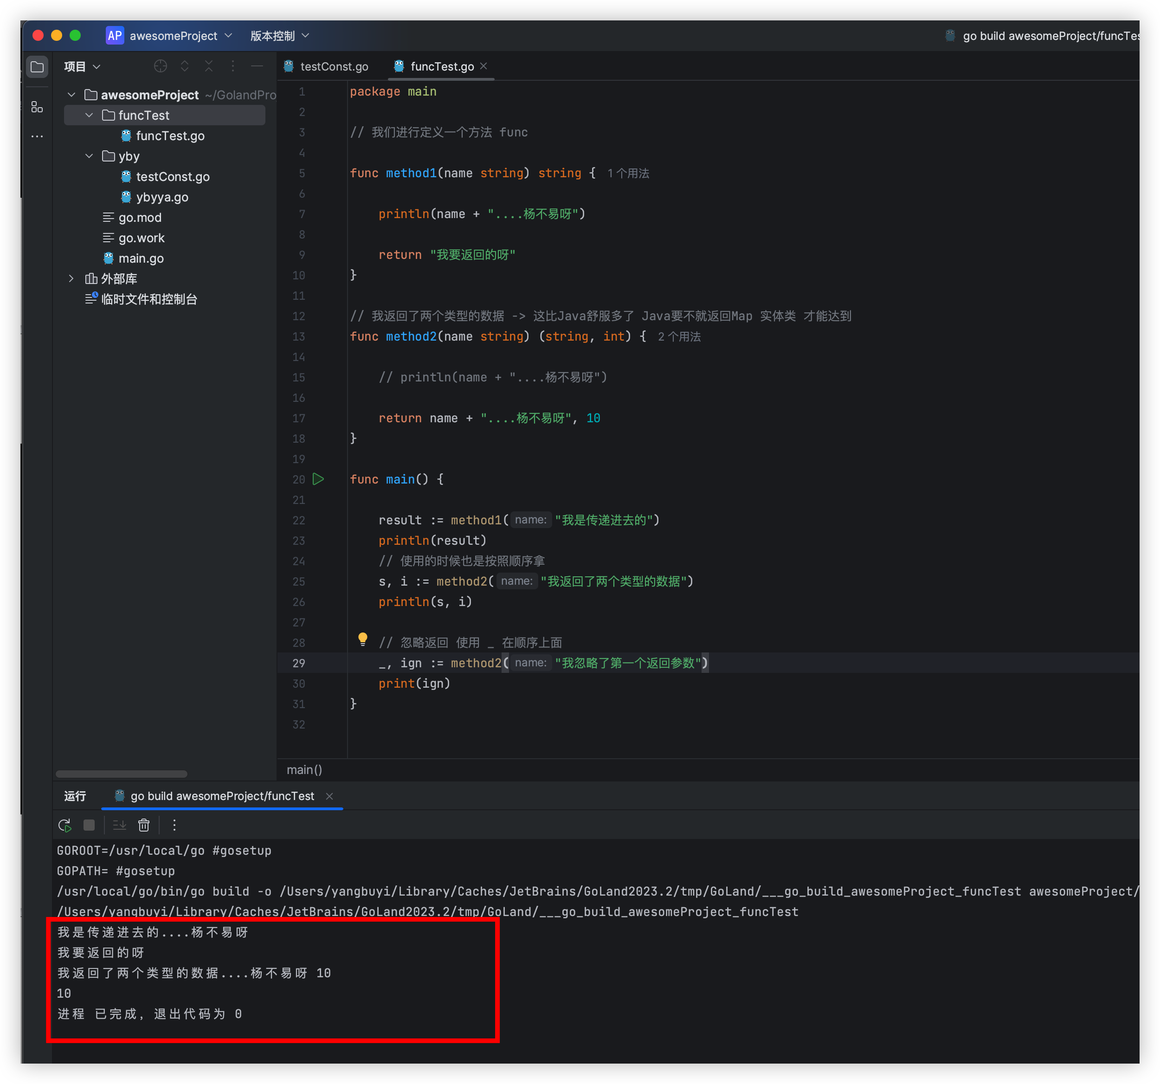Open the Structure tool window icon

pos(37,107)
